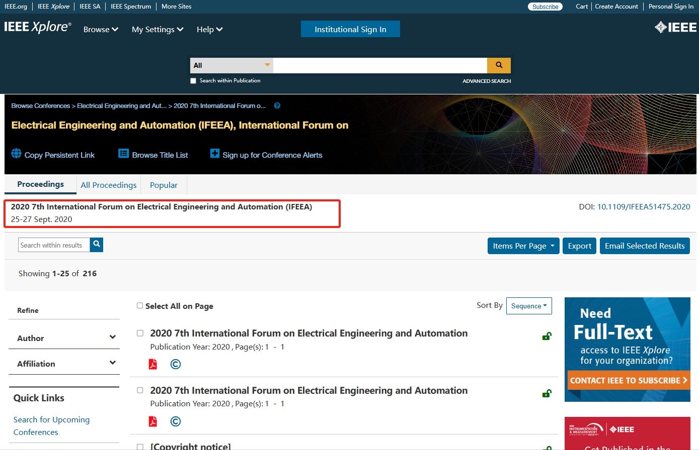699x450 pixels.
Task: Check the first result's checkbox
Action: pyautogui.click(x=140, y=333)
